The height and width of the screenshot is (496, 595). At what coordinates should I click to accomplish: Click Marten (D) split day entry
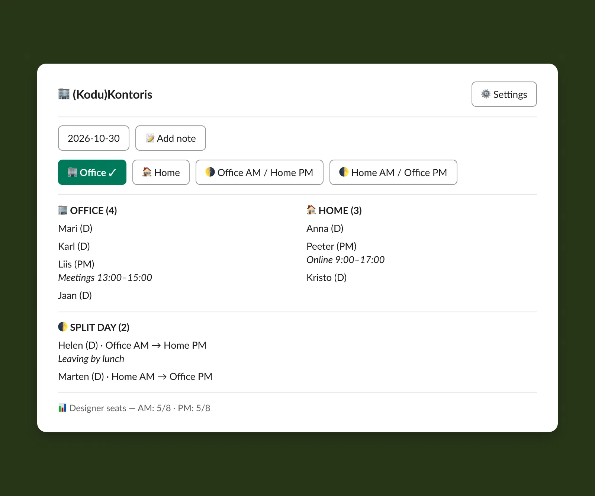135,377
